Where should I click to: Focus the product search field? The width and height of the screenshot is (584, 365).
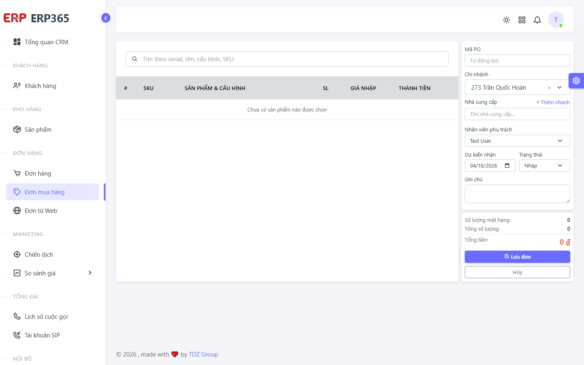287,59
